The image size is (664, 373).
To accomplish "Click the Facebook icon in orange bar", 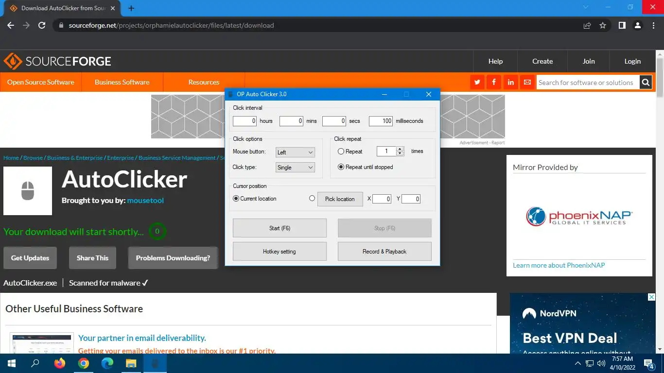I will pyautogui.click(x=494, y=82).
